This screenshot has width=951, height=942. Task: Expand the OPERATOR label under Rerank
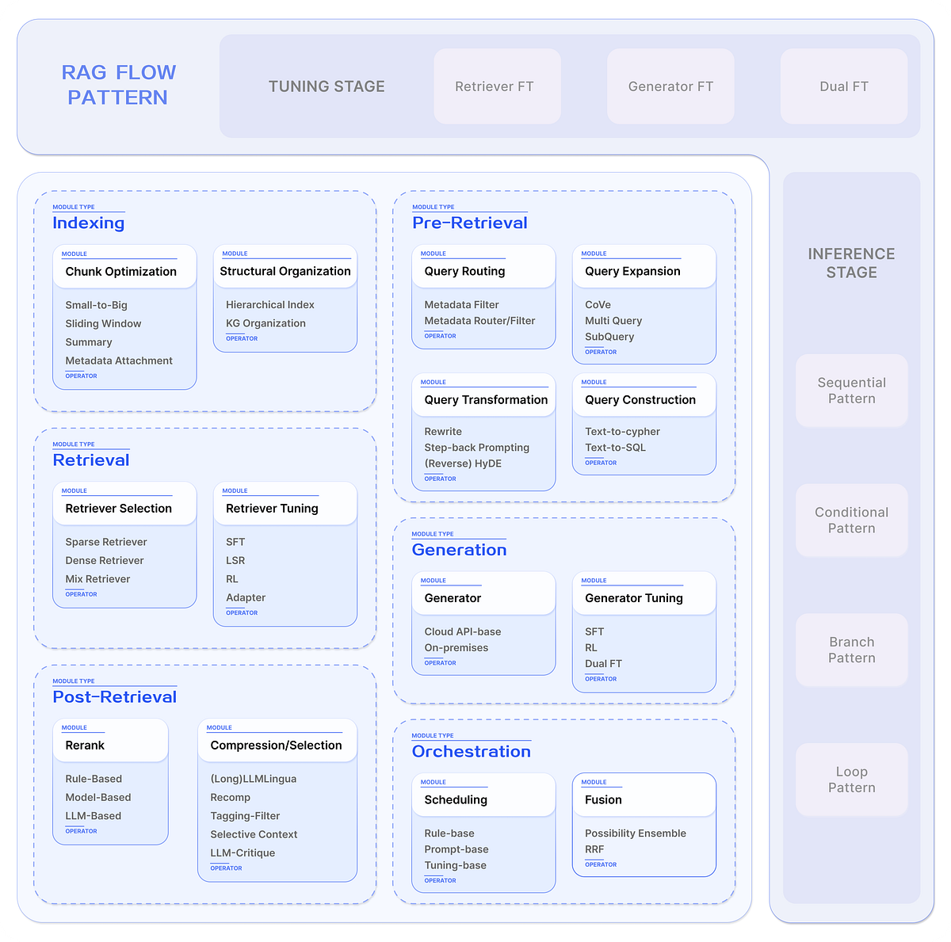point(80,830)
